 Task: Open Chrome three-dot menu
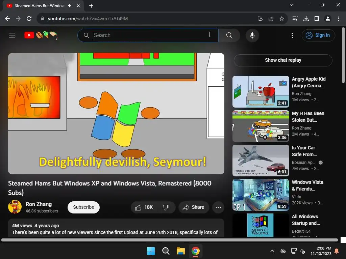click(x=339, y=19)
